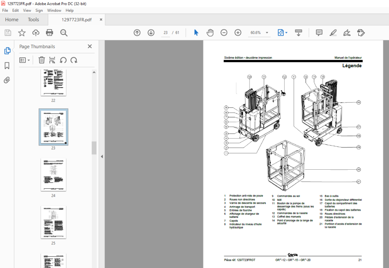Close the 1297723FR.pdf tab

tap(101, 20)
